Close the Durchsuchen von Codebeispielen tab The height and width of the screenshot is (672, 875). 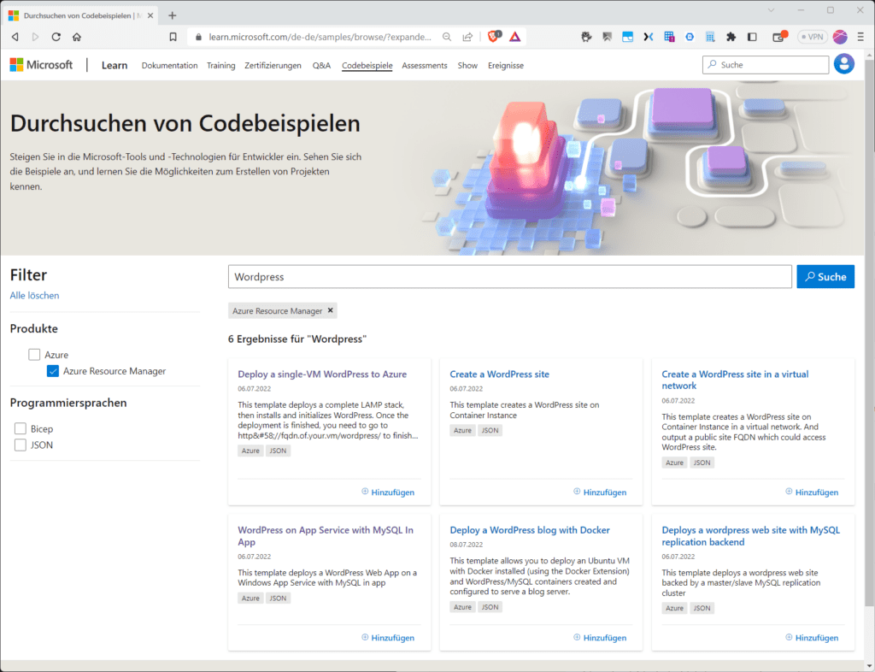[x=150, y=15]
